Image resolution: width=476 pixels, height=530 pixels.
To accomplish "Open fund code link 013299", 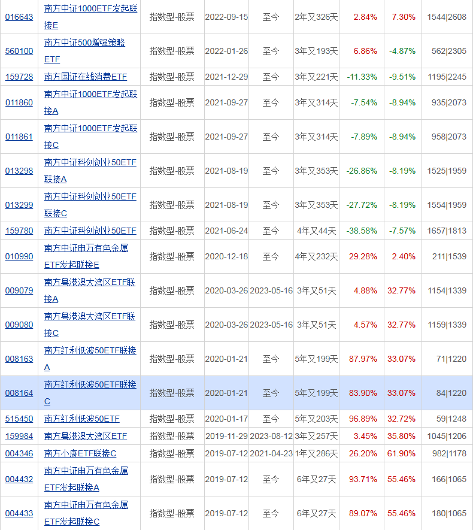I will [19, 205].
